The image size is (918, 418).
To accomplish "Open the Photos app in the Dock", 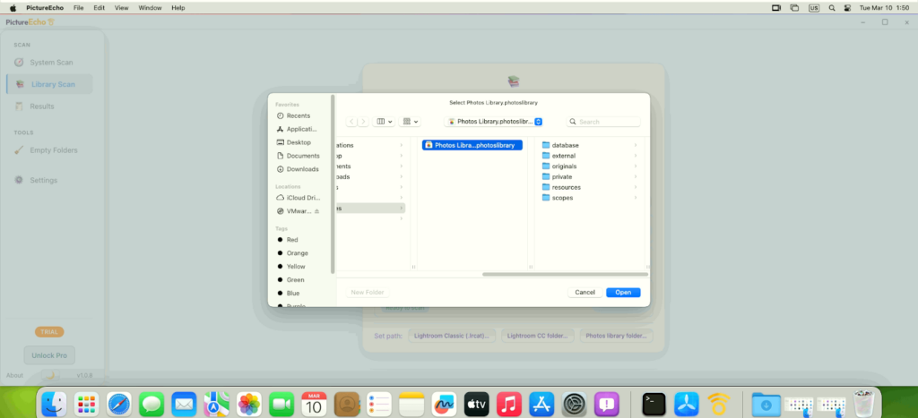I will point(249,404).
